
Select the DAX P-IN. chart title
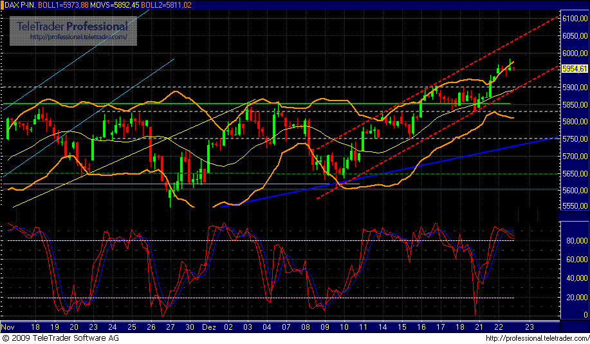click(19, 5)
